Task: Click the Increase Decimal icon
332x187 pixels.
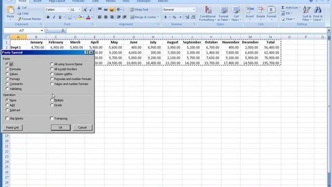Action: point(187,17)
